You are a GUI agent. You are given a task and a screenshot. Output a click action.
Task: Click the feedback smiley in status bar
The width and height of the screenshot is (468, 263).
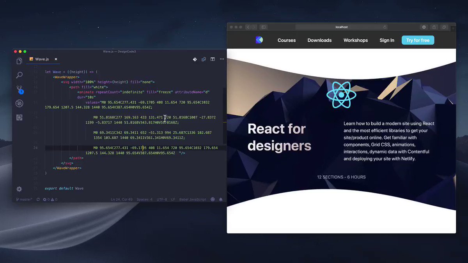click(213, 199)
